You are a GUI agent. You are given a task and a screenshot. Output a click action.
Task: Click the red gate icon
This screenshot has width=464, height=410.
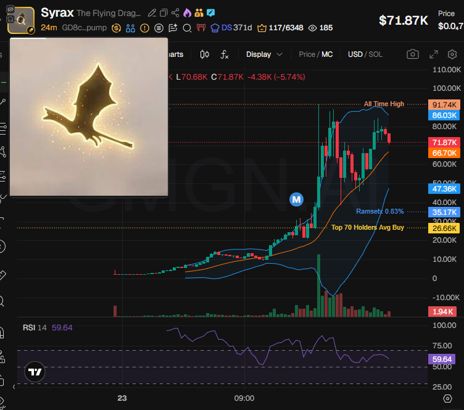(x=201, y=28)
